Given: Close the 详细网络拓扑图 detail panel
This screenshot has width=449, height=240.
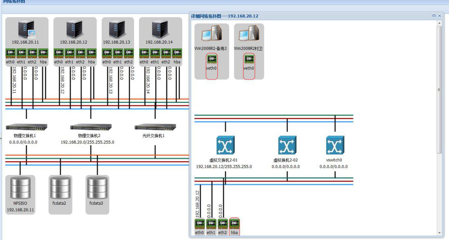Looking at the screenshot, I should point(439,16).
